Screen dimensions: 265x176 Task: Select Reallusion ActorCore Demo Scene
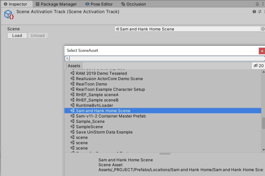163,79
